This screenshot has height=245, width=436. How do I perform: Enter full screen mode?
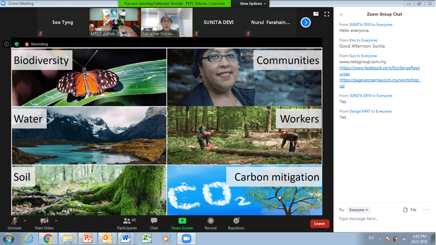pyautogui.click(x=327, y=14)
